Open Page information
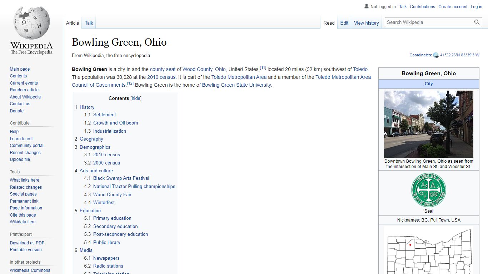The height and width of the screenshot is (274, 488). pyautogui.click(x=26, y=208)
